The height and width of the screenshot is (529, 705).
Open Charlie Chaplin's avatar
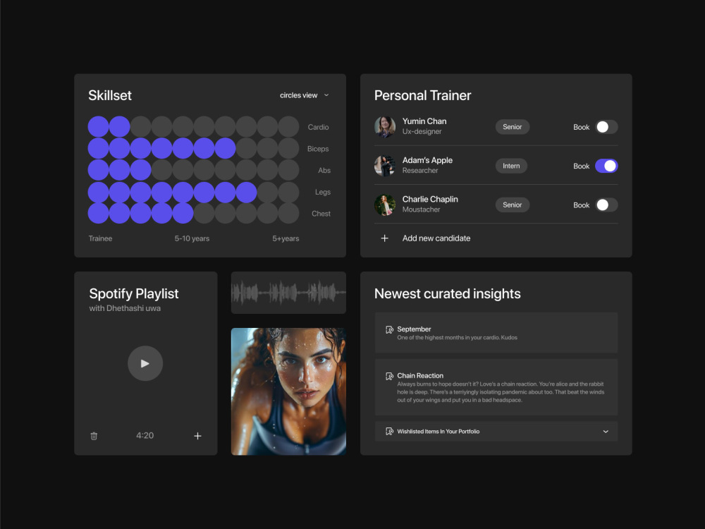pos(385,205)
